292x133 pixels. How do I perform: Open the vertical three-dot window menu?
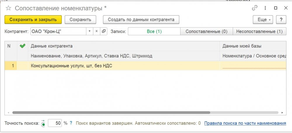point(265,8)
